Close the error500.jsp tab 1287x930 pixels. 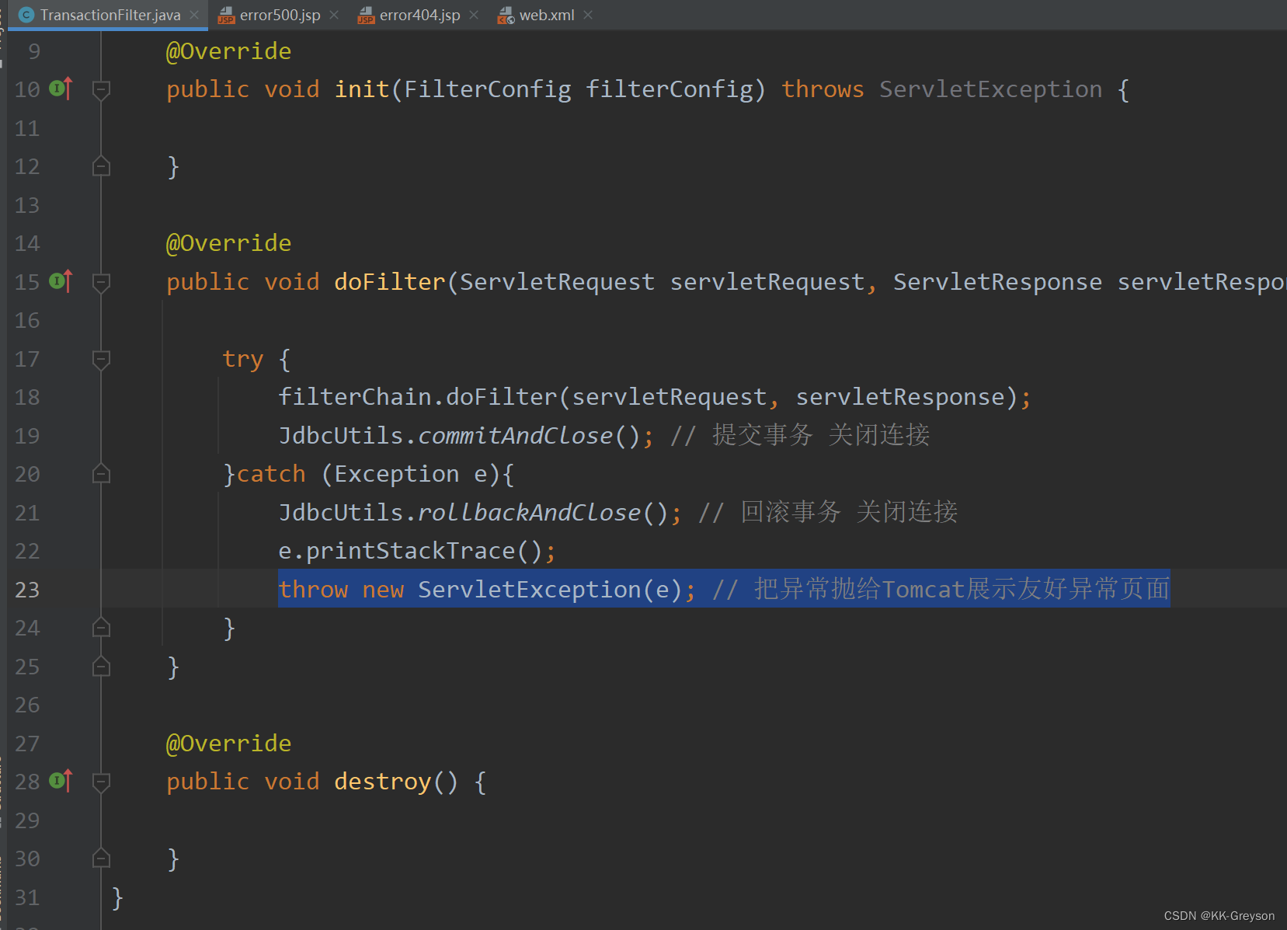334,15
